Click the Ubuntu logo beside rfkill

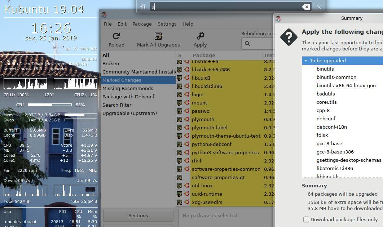[187, 161]
